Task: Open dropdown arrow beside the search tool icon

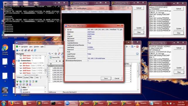Action: pos(52,54)
